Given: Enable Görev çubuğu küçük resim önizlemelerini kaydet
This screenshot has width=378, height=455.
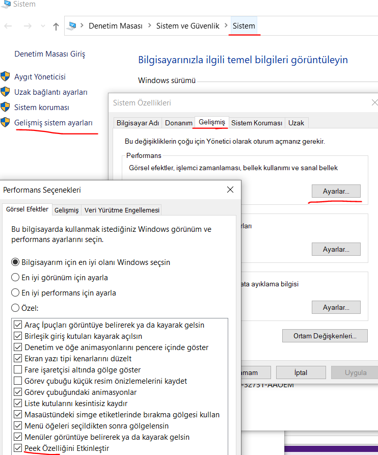Looking at the screenshot, I should point(18,381).
